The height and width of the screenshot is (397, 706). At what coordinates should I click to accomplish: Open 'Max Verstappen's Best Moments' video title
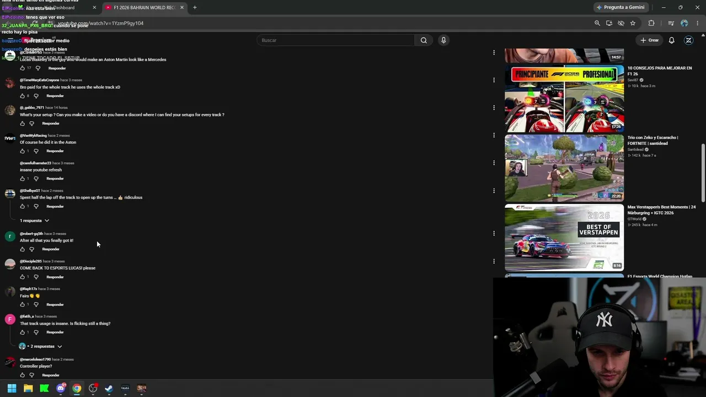click(x=661, y=210)
